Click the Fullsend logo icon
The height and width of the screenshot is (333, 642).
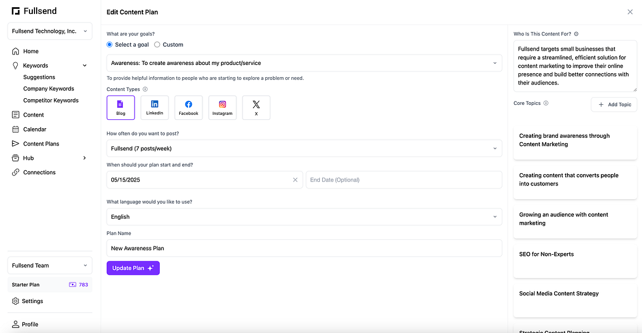[x=16, y=11]
